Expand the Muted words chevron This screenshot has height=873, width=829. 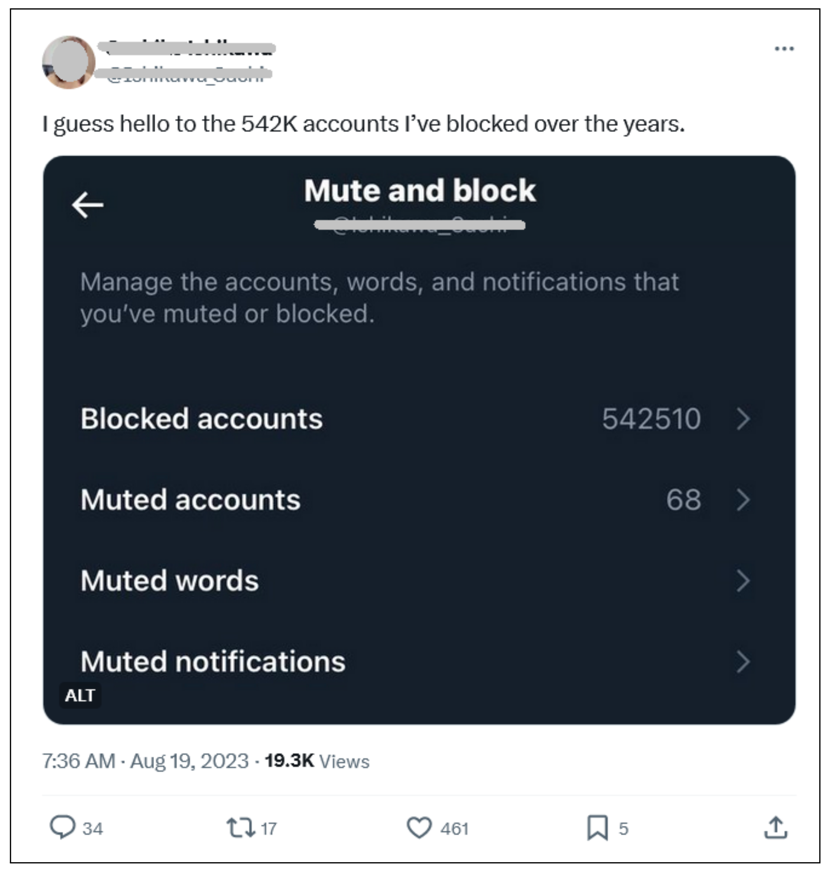[x=743, y=581]
